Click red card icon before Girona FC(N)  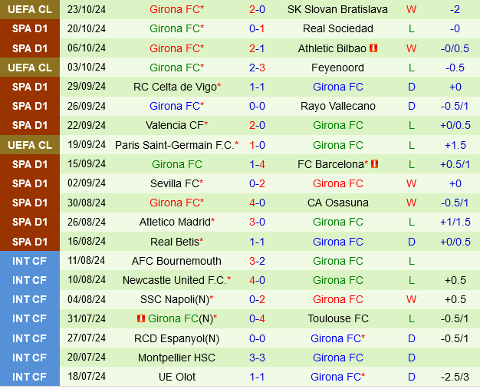click(x=141, y=318)
